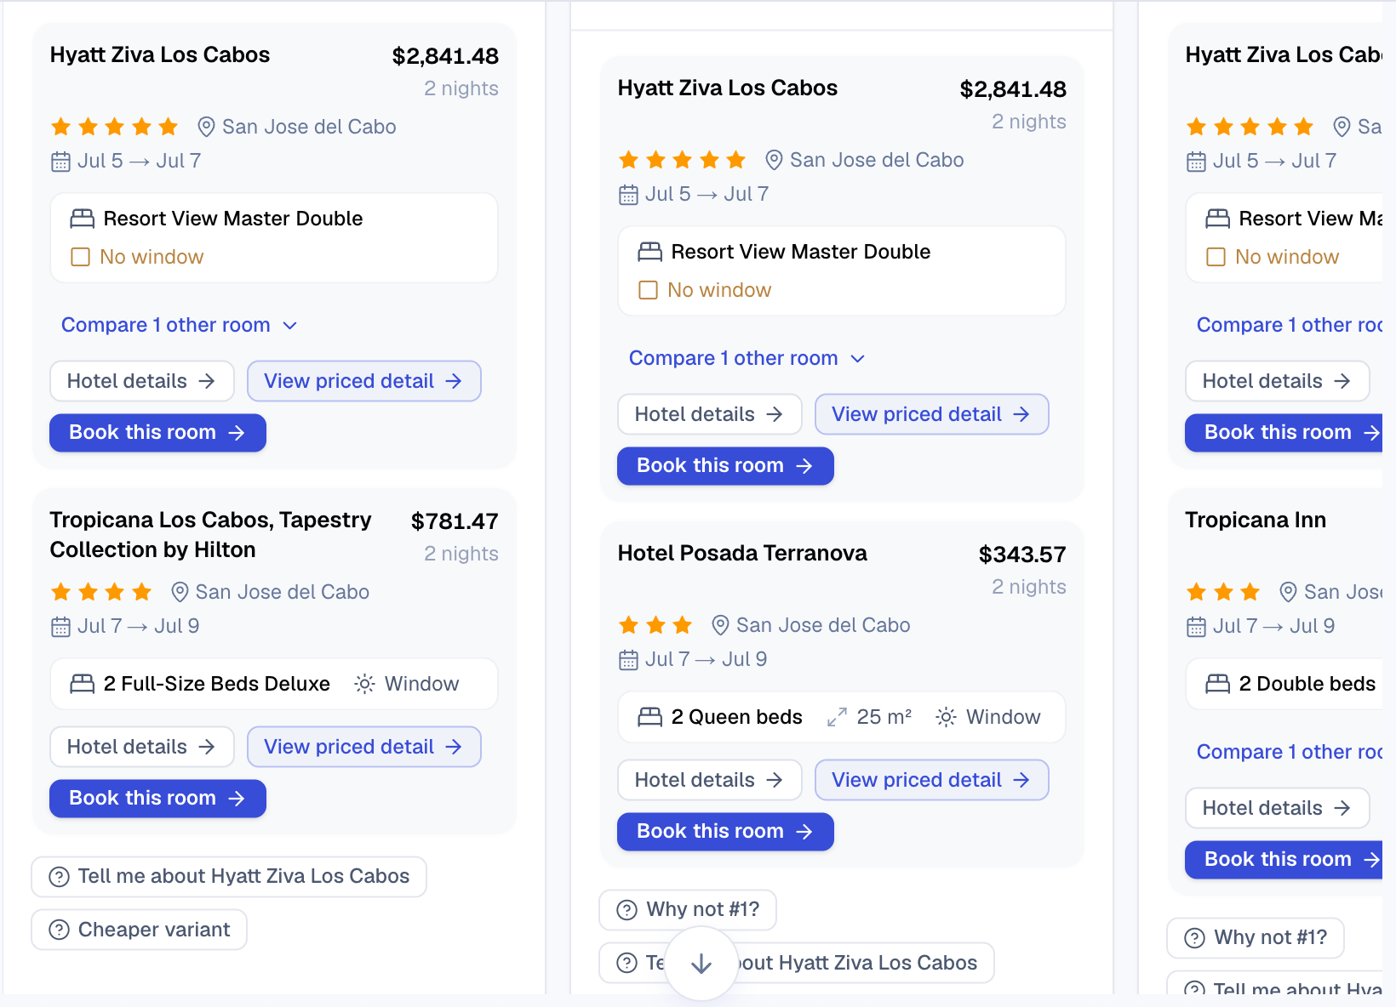
Task: Expand Compare 1 other room in middle Hyatt card
Action: pyautogui.click(x=747, y=358)
